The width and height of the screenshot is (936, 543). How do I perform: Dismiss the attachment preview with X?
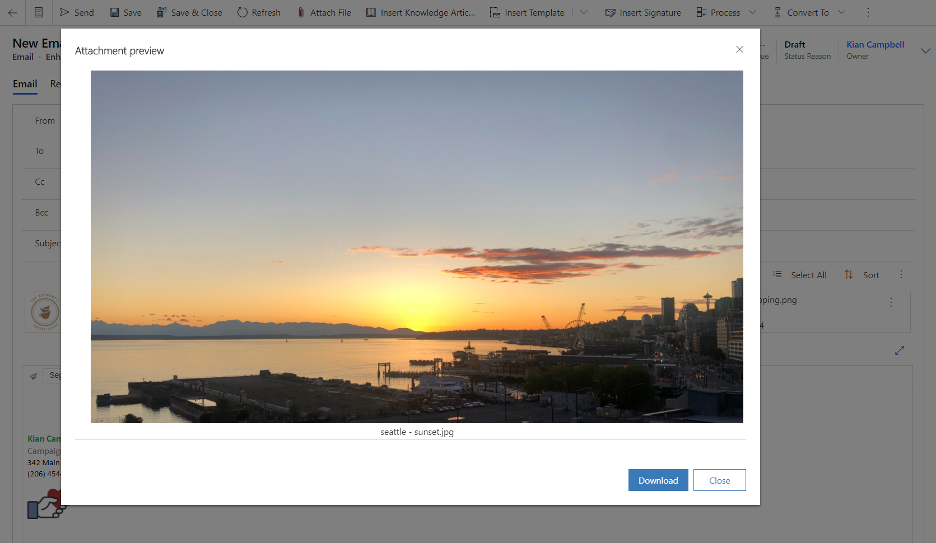pos(739,49)
